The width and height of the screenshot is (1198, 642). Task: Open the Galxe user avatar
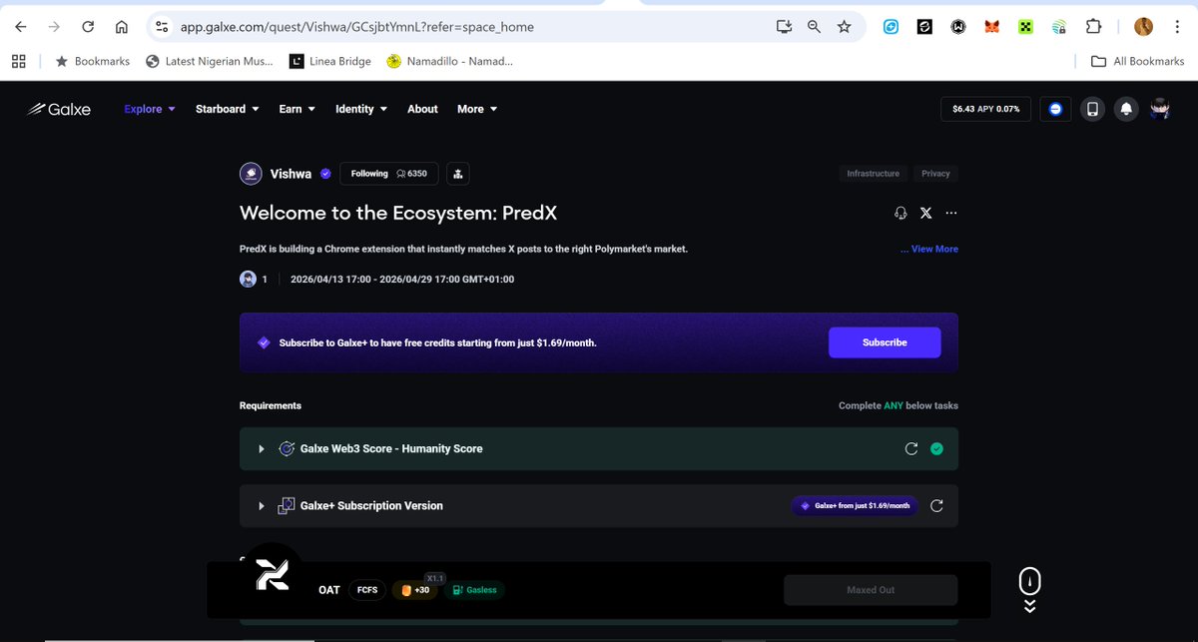coord(1160,109)
